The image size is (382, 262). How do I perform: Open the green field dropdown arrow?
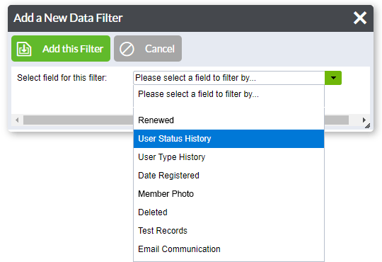point(333,78)
